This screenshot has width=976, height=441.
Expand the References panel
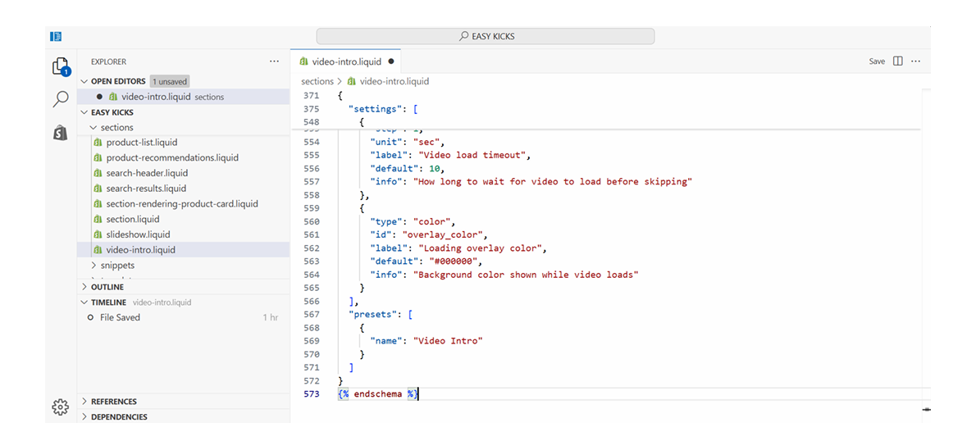coord(84,402)
